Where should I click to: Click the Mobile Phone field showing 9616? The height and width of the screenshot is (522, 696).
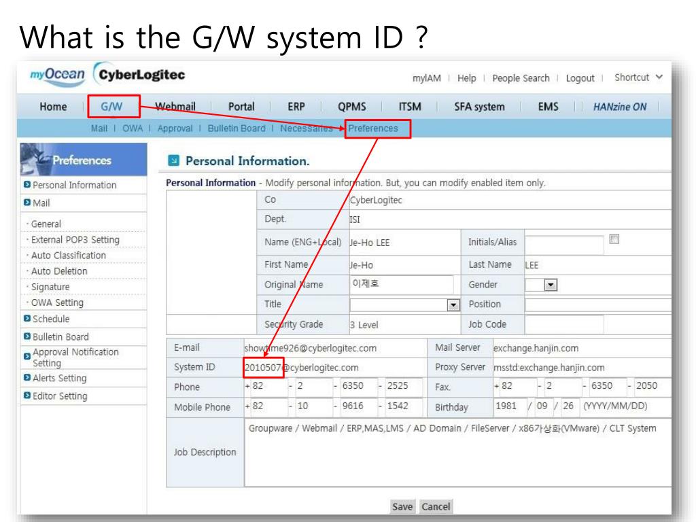click(x=358, y=406)
